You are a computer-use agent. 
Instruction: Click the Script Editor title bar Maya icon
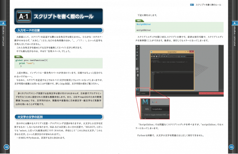tap(151, 52)
